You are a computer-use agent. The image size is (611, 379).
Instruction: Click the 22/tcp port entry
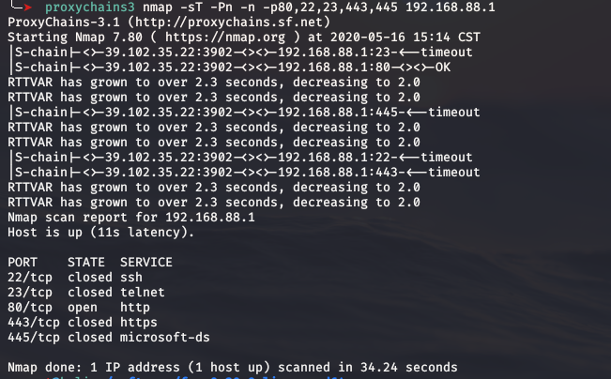click(30, 277)
